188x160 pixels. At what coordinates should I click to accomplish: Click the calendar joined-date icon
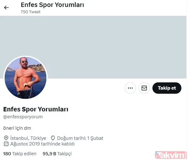(6, 144)
